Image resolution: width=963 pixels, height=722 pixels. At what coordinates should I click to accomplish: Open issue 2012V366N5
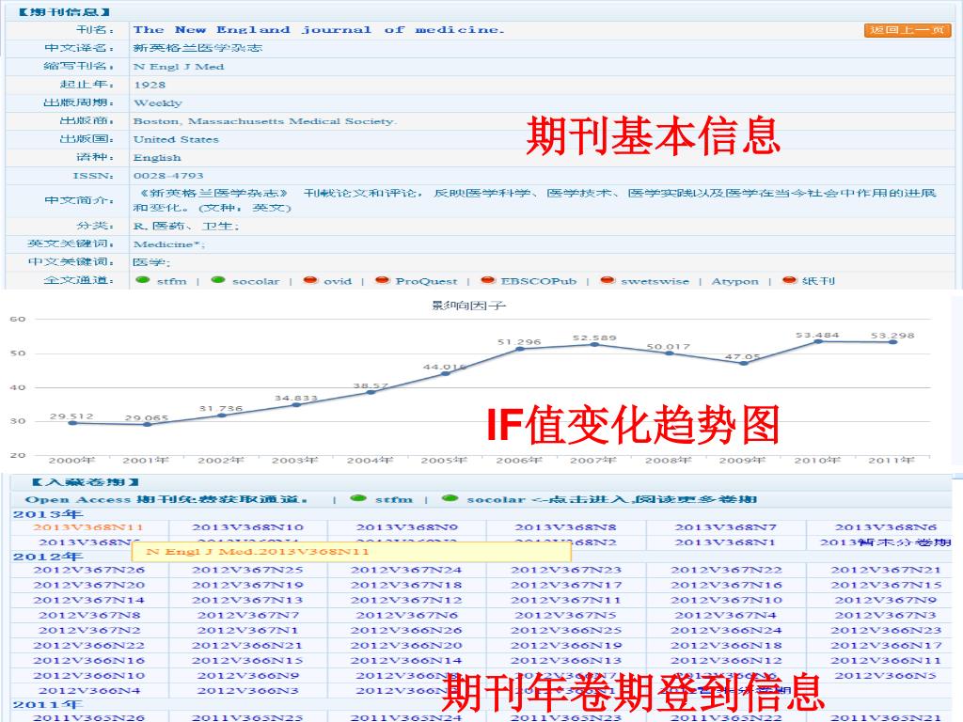pyautogui.click(x=886, y=676)
